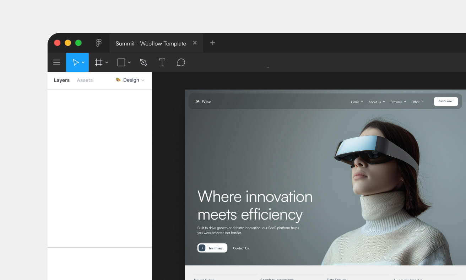Select the Text tool

point(162,62)
